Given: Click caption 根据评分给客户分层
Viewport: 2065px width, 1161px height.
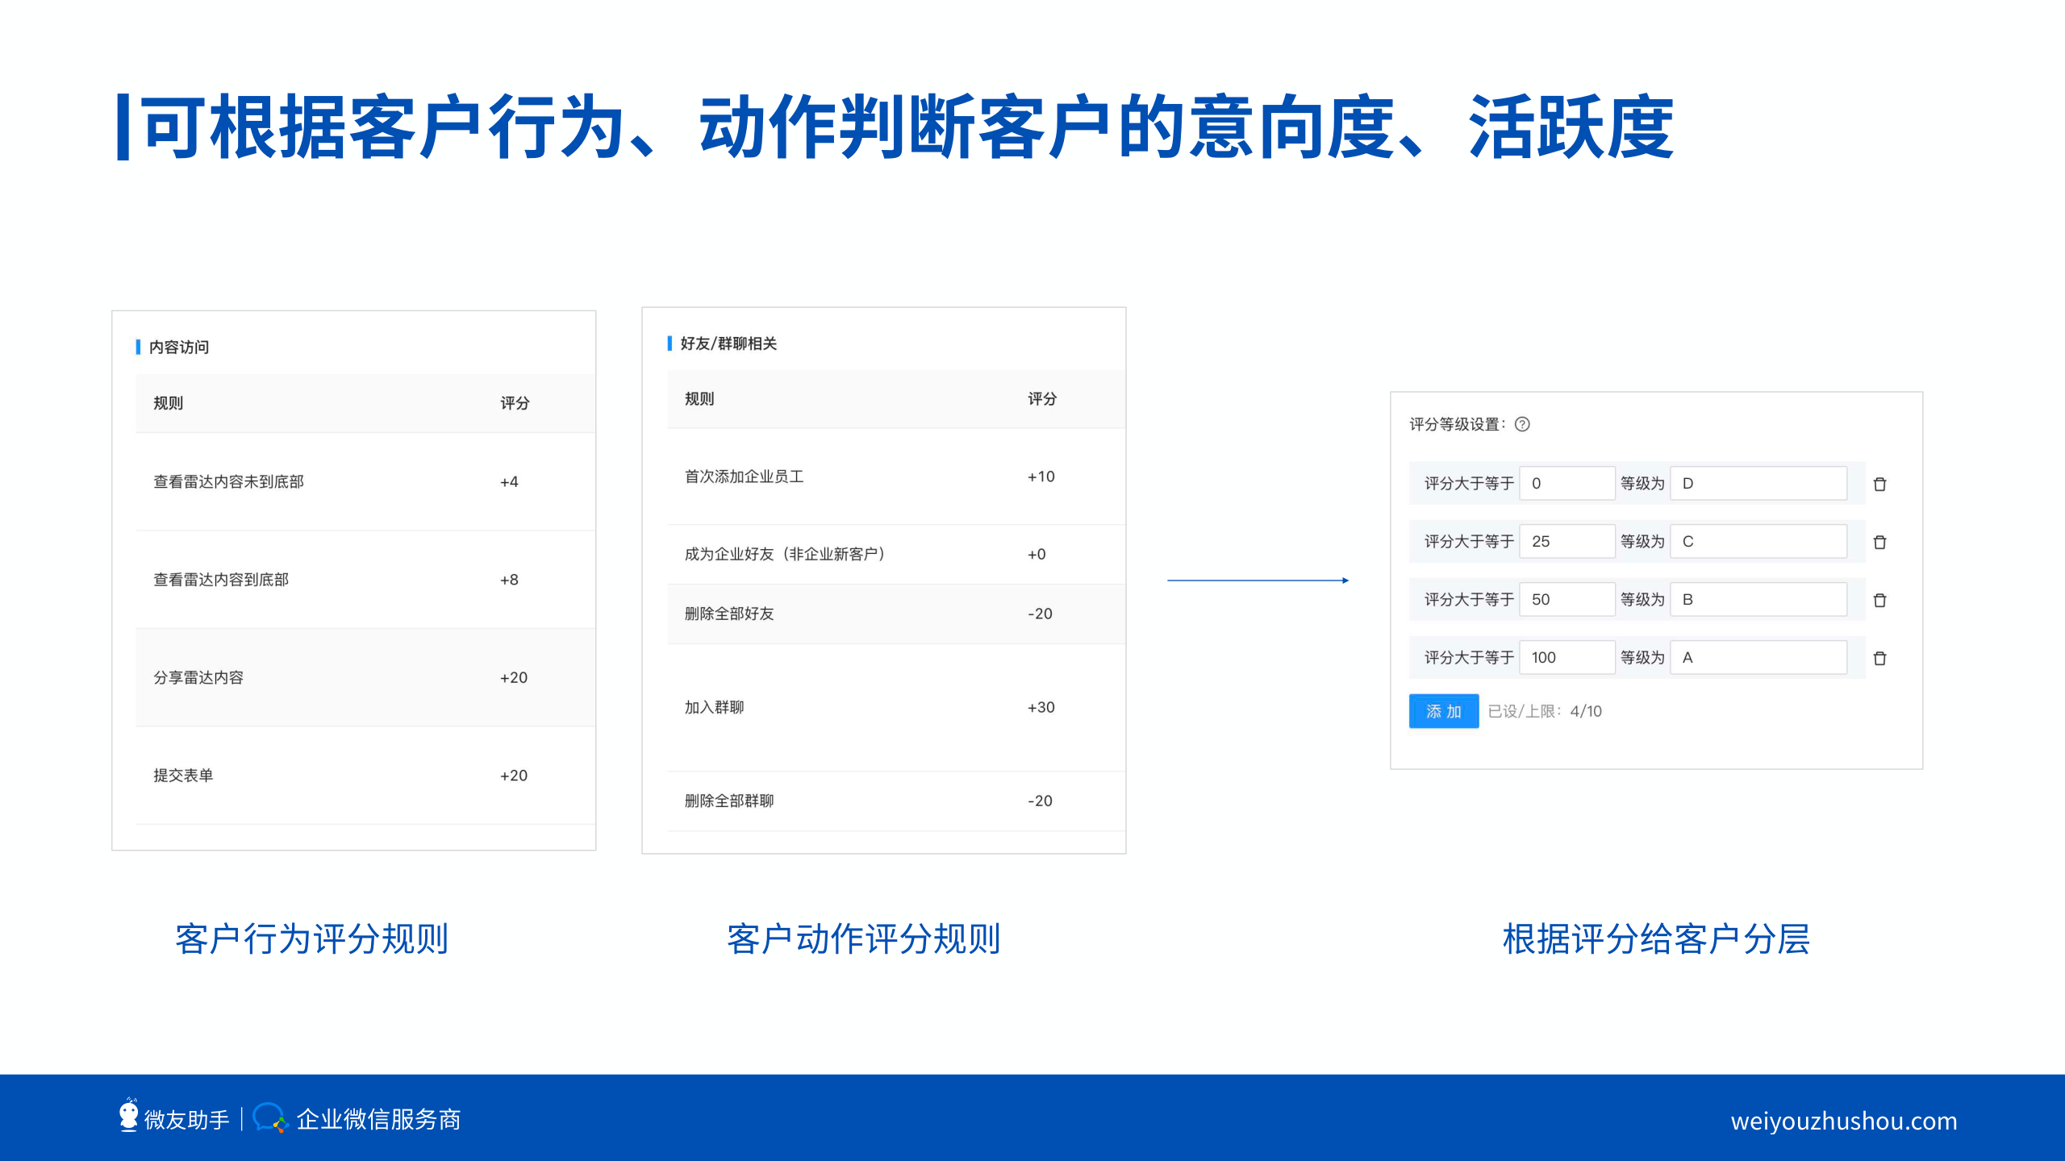Looking at the screenshot, I should click(x=1656, y=939).
